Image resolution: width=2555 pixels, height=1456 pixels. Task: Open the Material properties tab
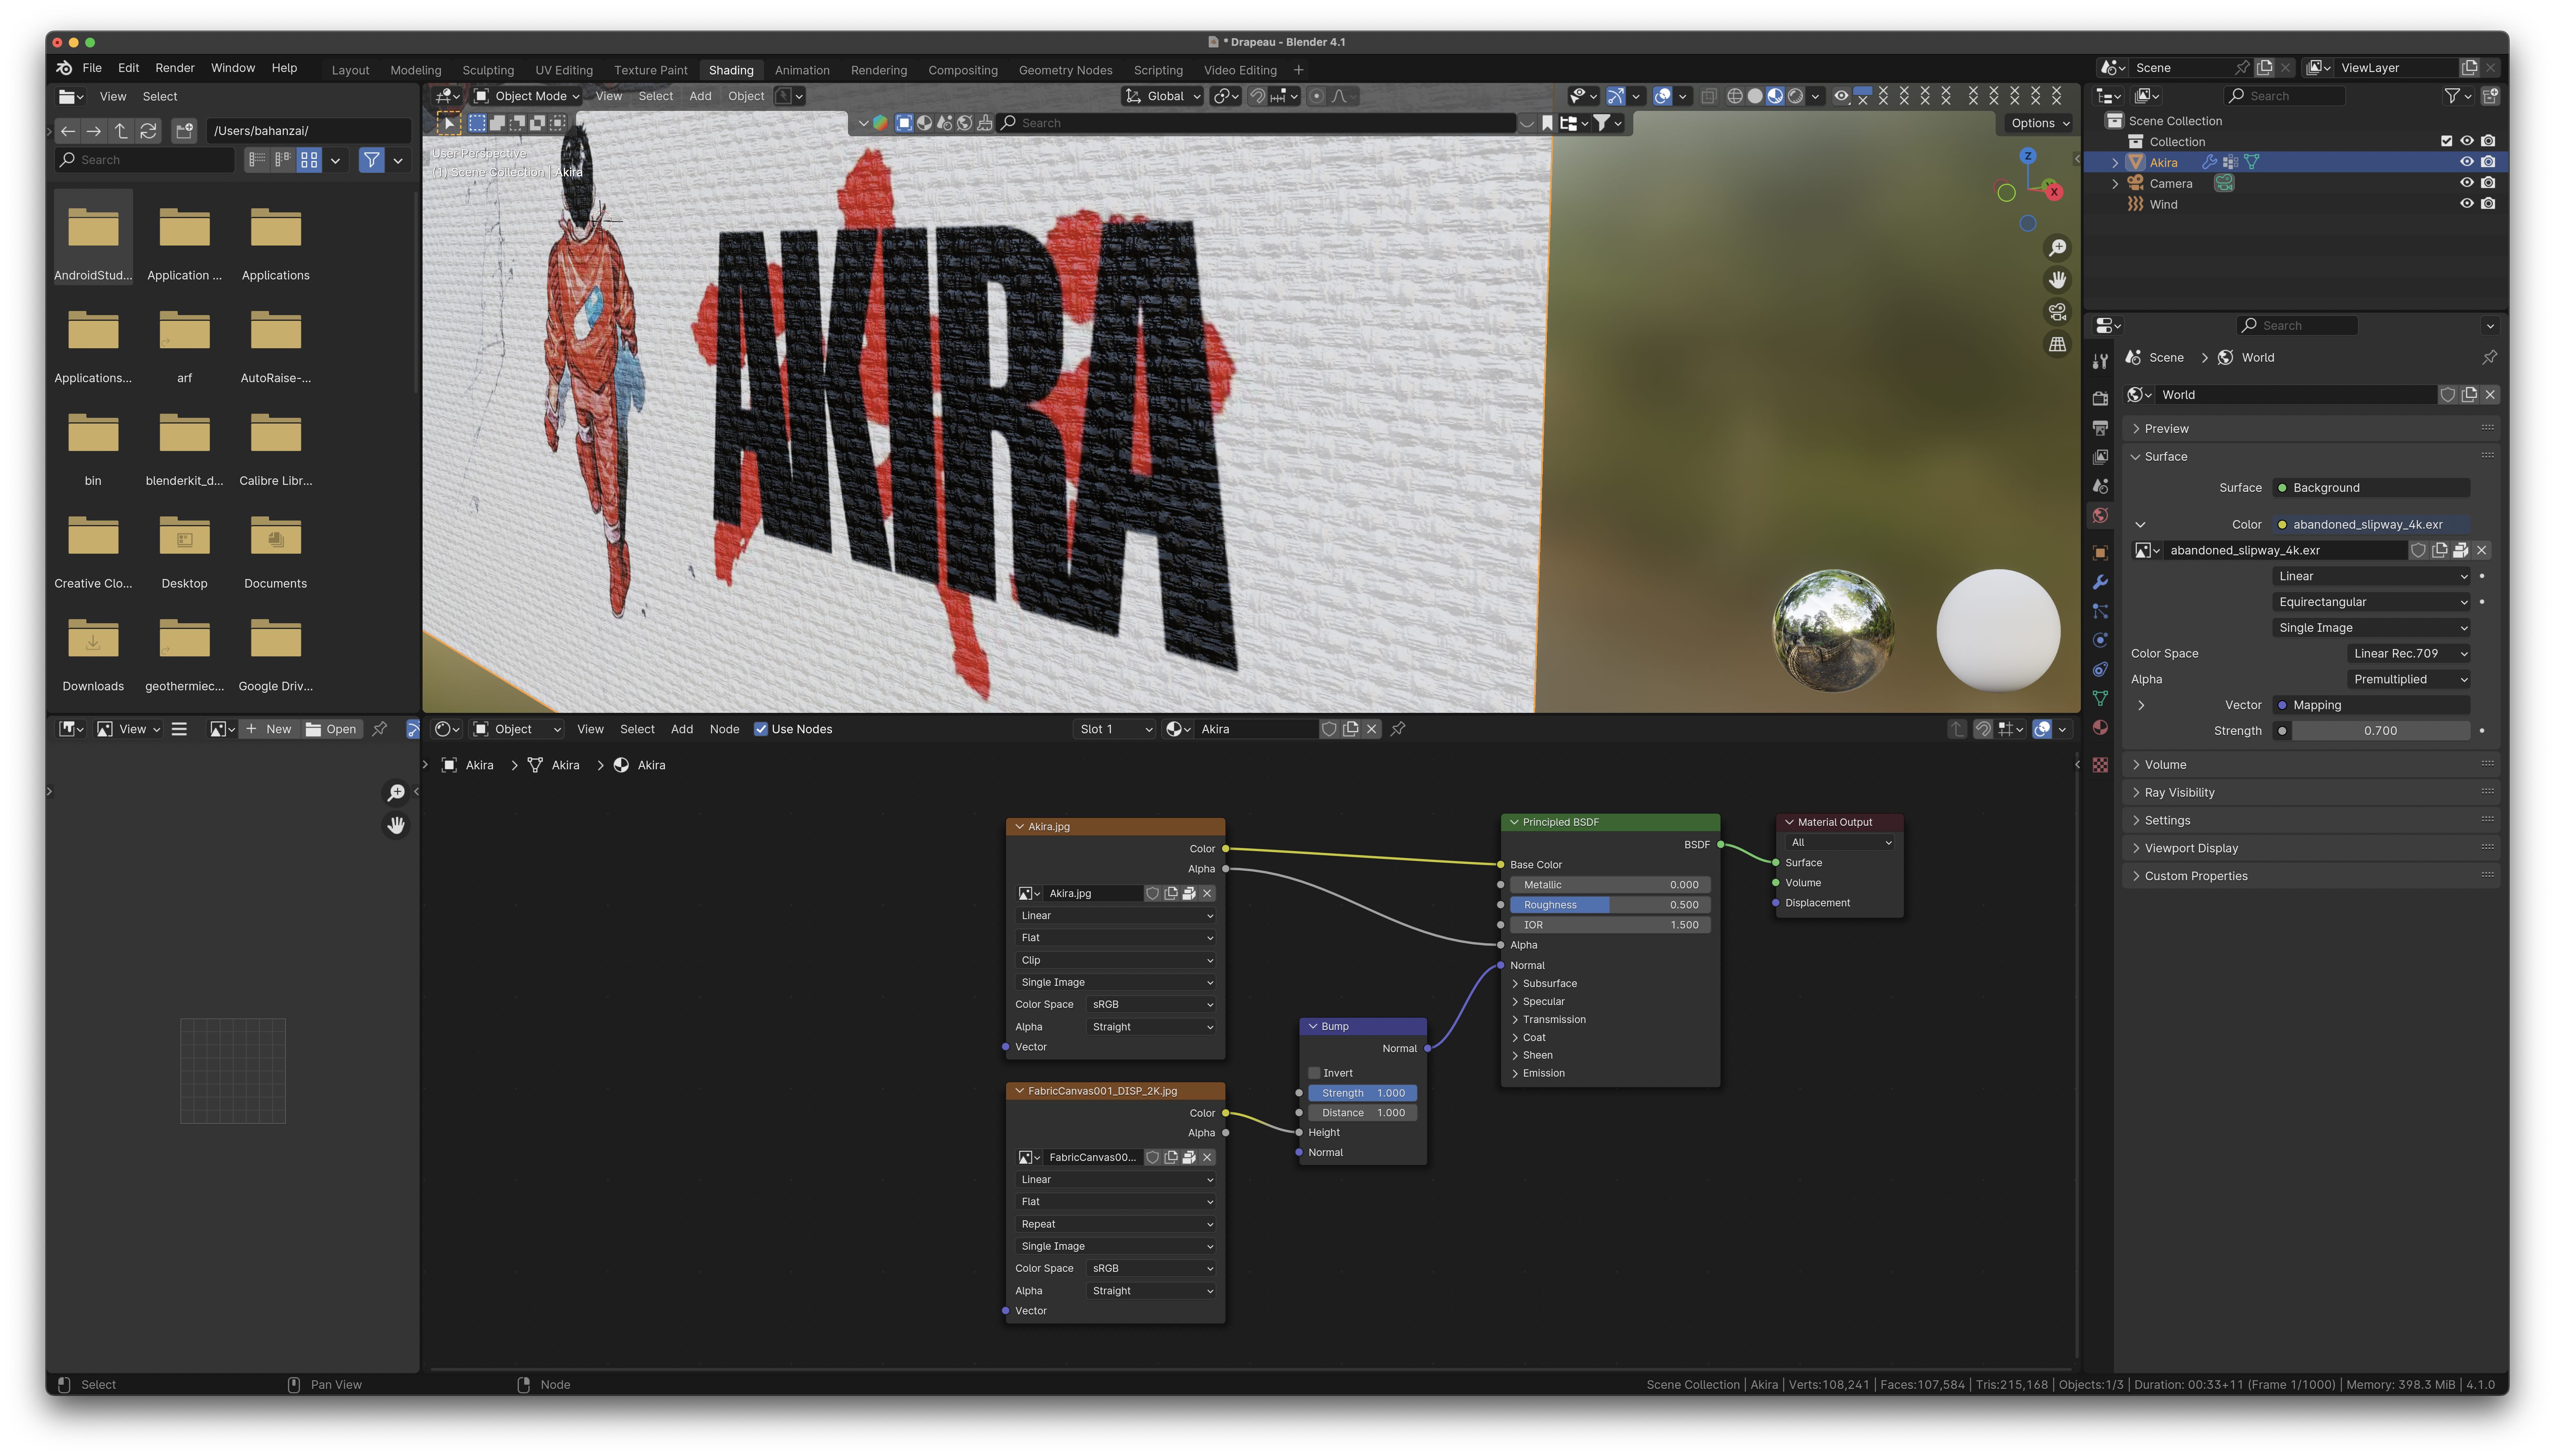(2100, 727)
